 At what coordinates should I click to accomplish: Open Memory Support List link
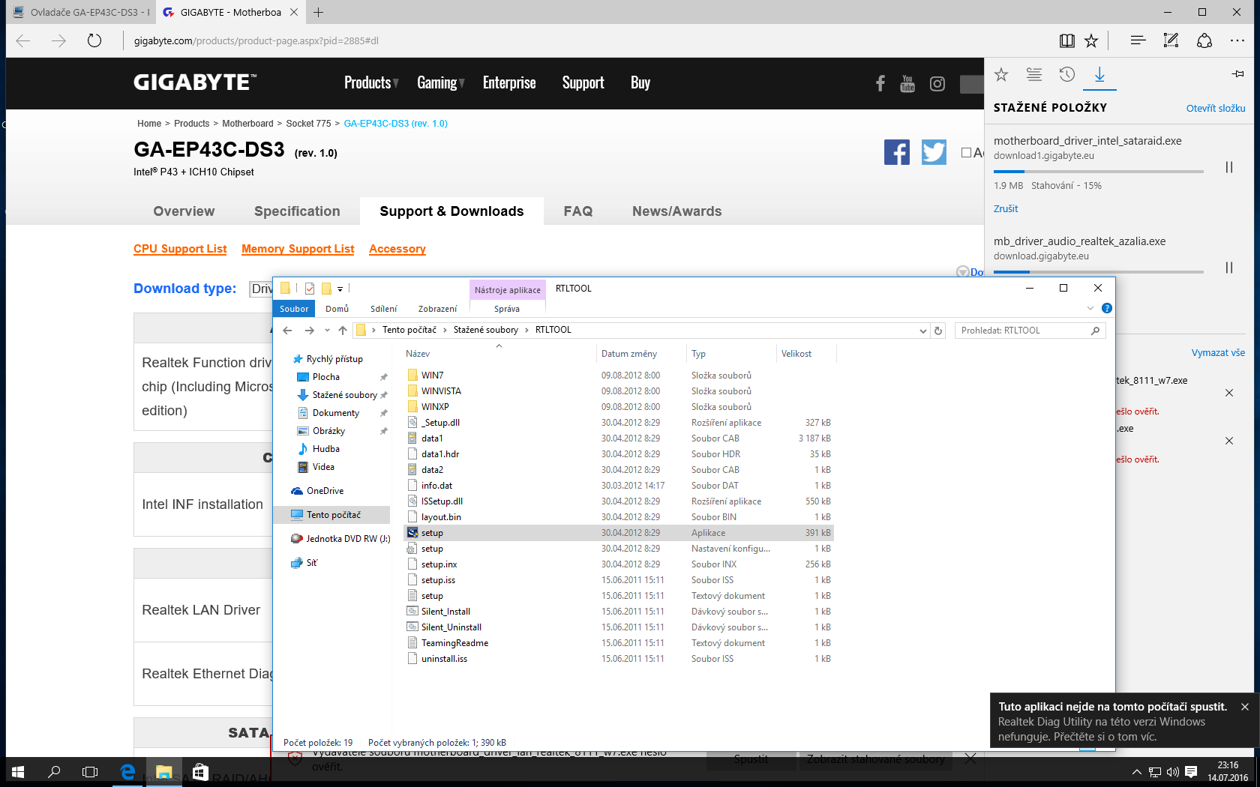pyautogui.click(x=298, y=249)
